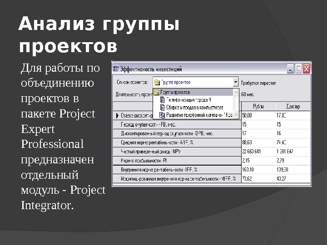327x245 pixels.
Task: Click the MIRR dollar value '43,27'
Action: point(281,179)
